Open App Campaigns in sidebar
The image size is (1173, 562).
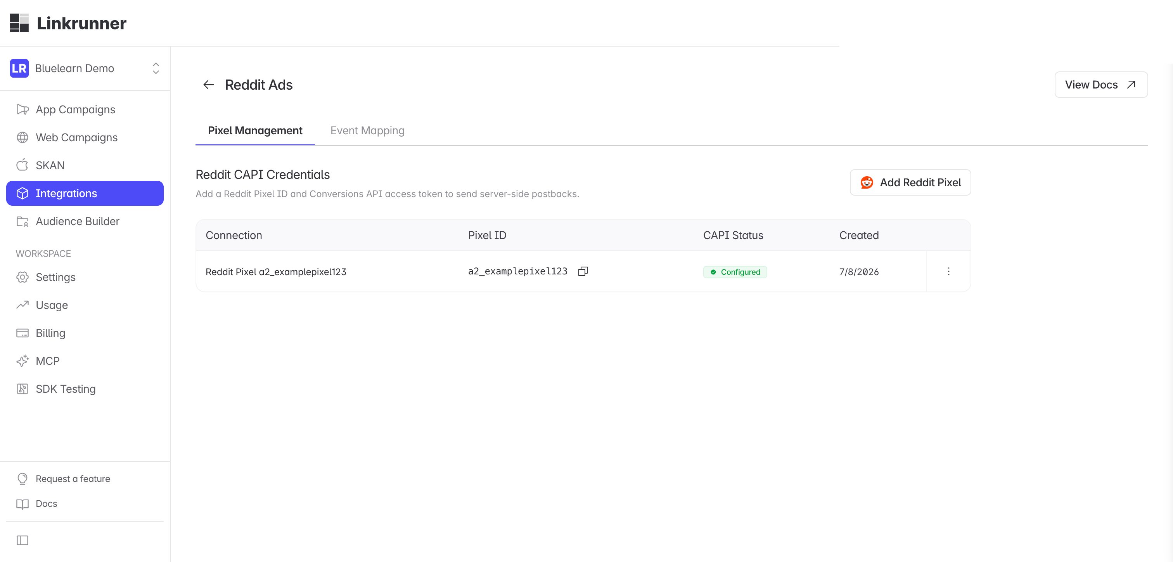85,109
